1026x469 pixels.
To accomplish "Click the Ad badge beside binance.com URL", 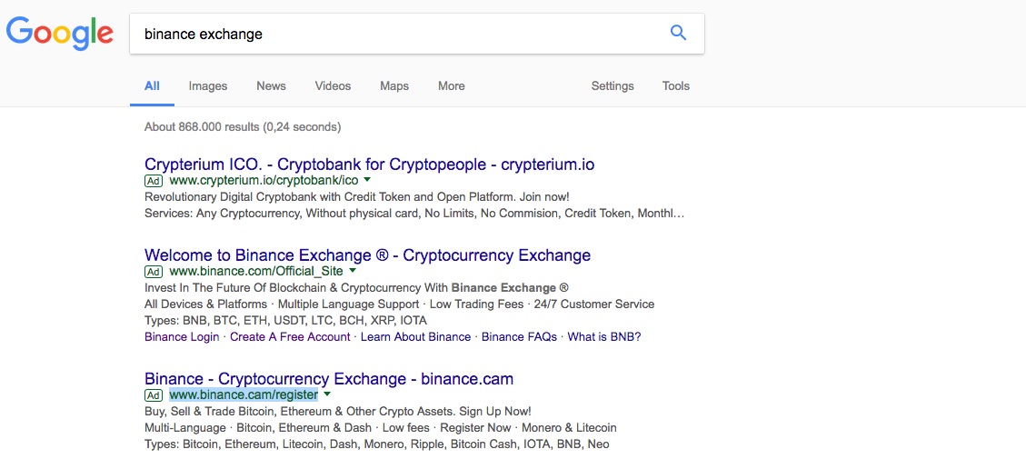I will click(x=154, y=272).
